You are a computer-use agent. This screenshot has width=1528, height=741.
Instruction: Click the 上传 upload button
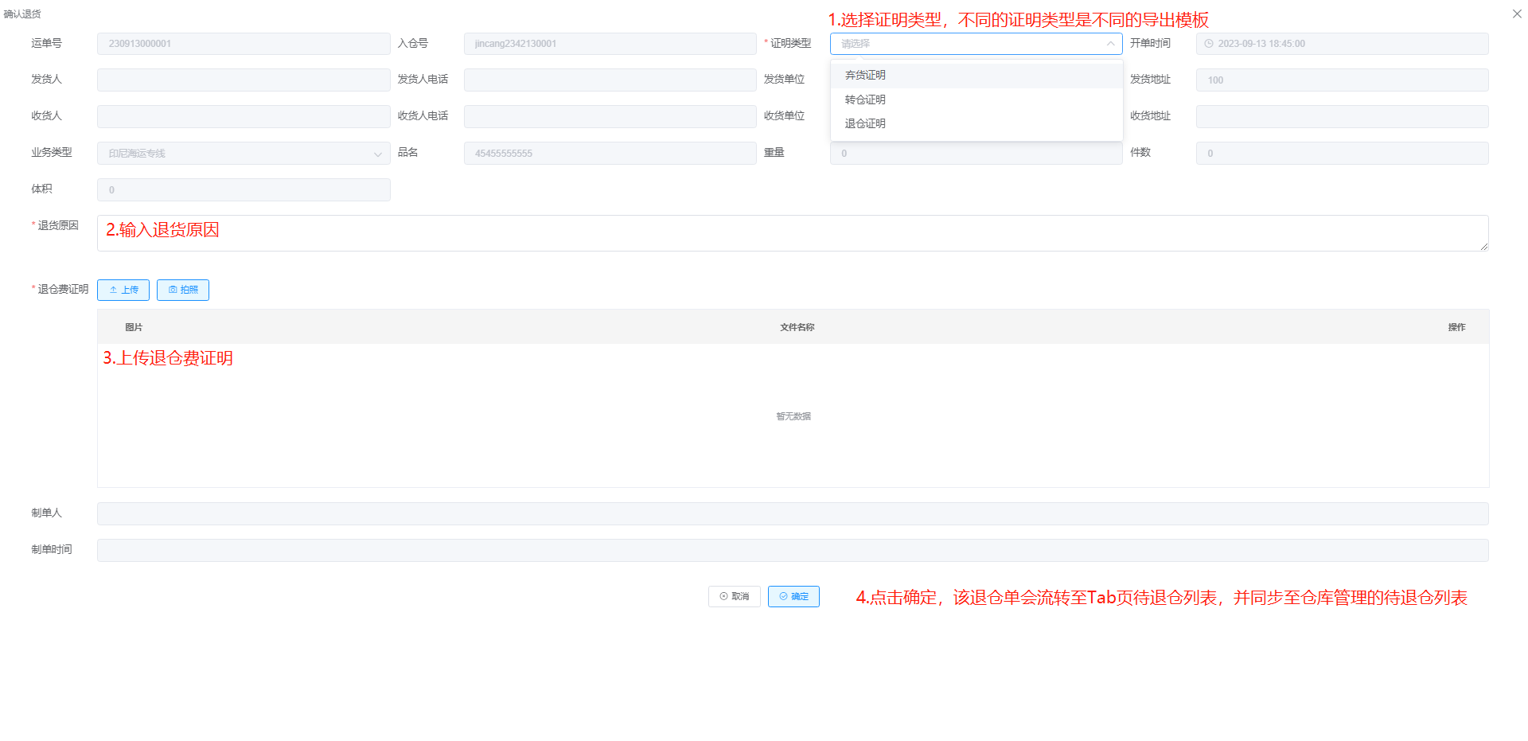123,290
